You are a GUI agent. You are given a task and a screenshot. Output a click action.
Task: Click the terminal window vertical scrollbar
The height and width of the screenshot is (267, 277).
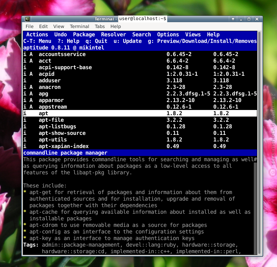point(259,143)
